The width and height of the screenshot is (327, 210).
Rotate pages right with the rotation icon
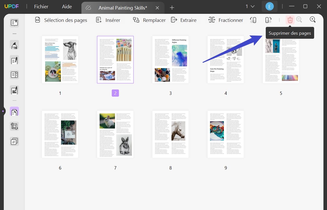tap(268, 20)
